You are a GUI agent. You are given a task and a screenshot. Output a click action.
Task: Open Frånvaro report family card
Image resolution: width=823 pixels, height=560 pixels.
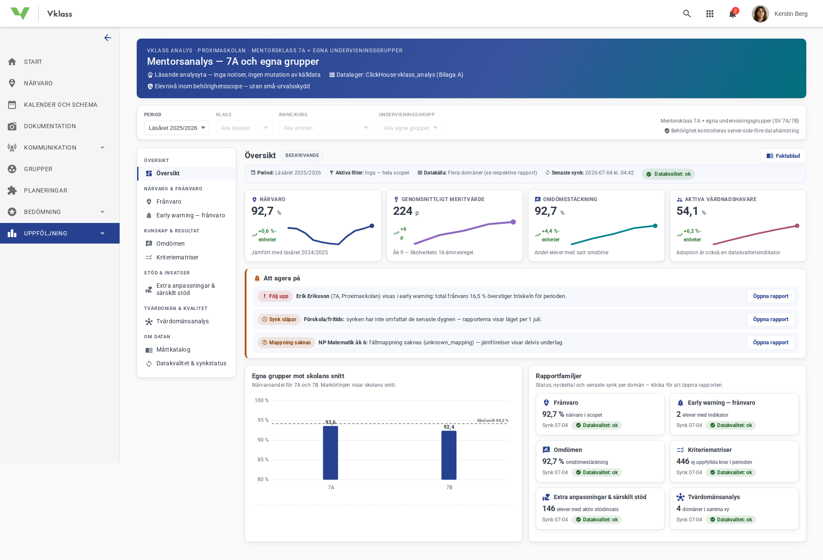pos(600,414)
